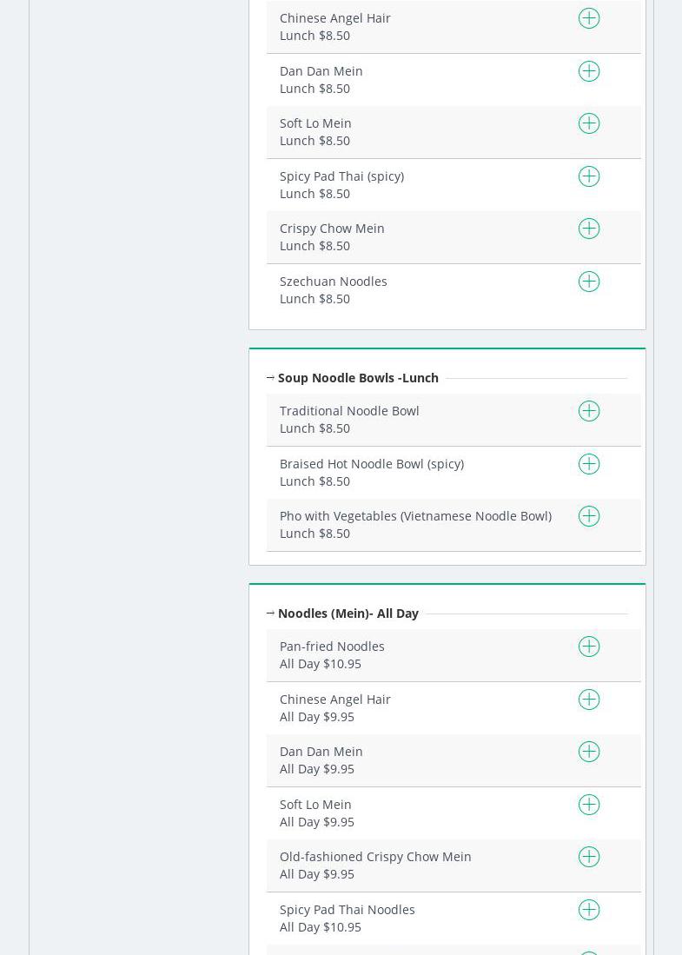682x955 pixels.
Task: Add lunch Crispy Chow Mein plus icon
Action: (589, 229)
